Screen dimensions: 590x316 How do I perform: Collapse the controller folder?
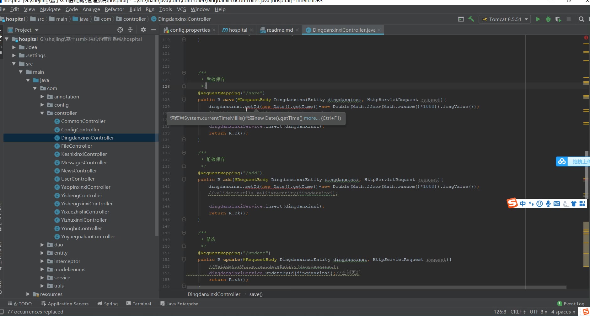[42, 113]
